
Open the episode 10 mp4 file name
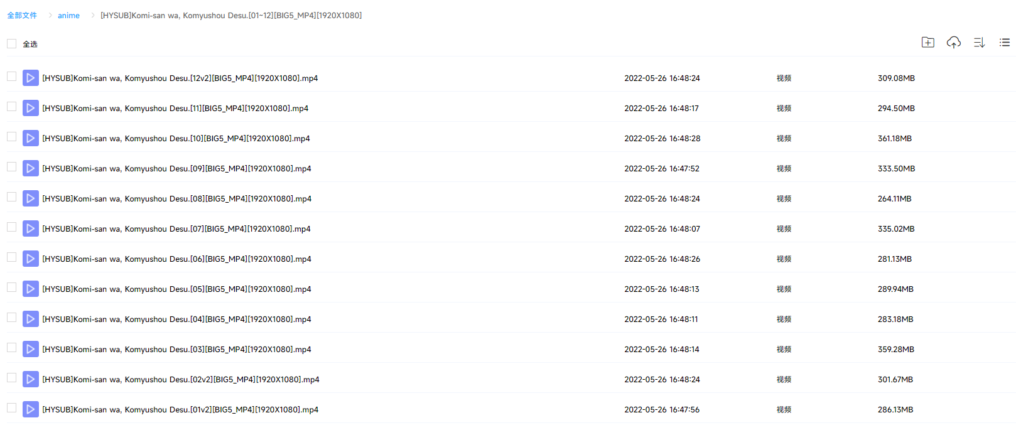pyautogui.click(x=176, y=139)
